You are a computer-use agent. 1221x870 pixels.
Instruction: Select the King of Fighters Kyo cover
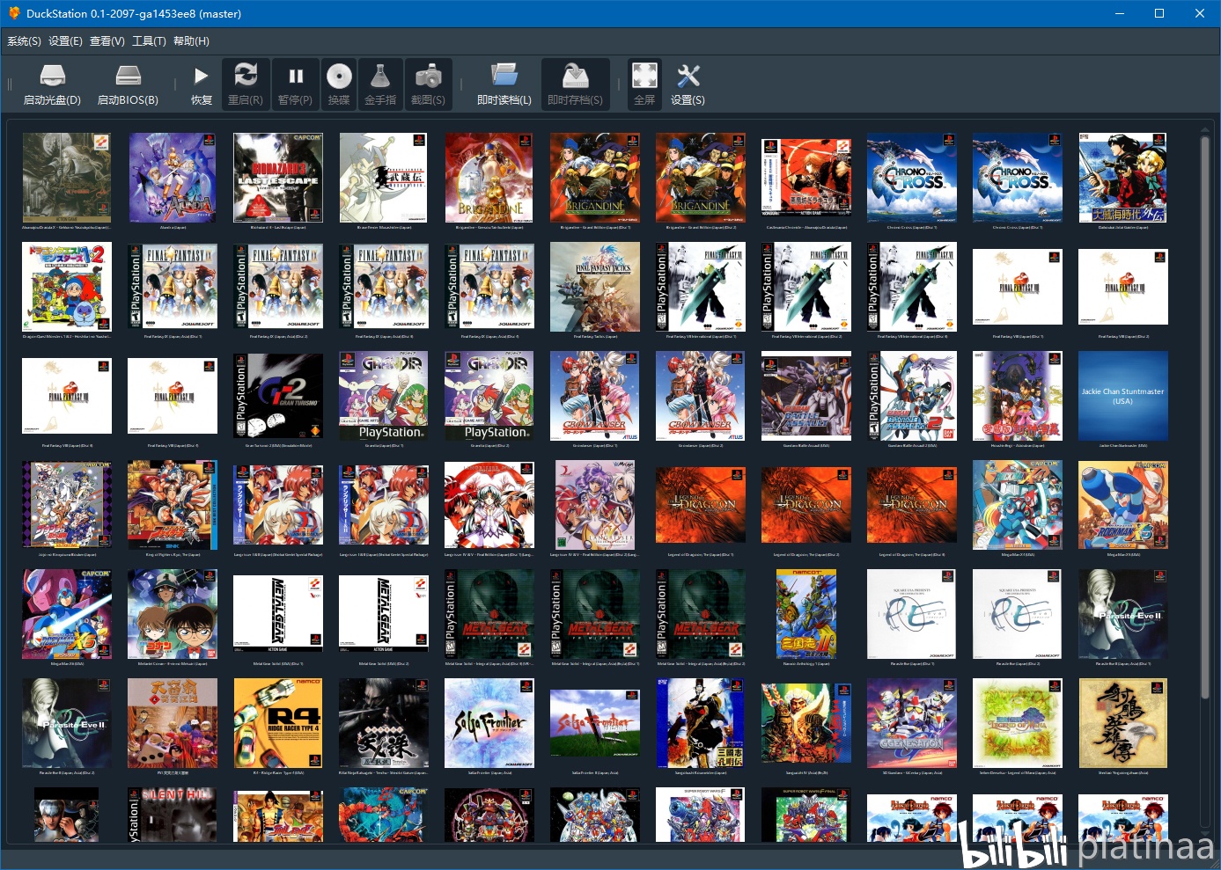point(173,505)
